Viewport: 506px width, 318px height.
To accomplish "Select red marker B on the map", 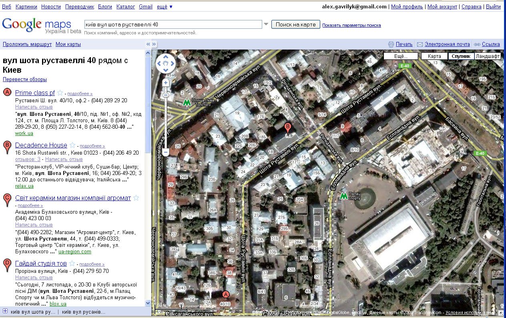I will 287,129.
